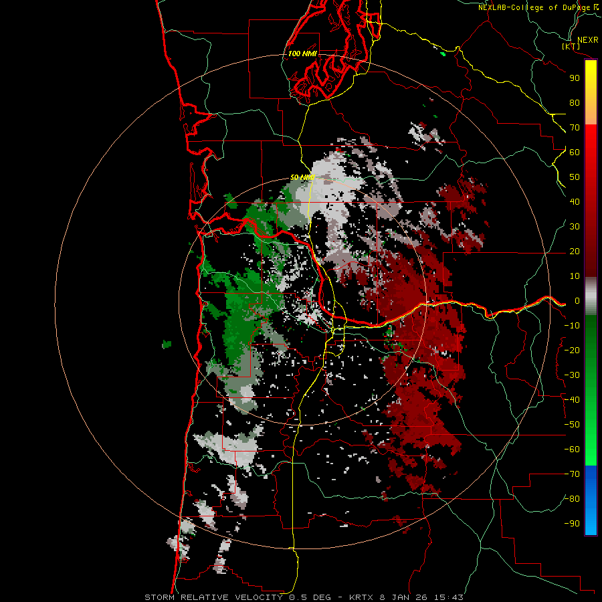
Task: Select the "-70" value on the velocity scale
Action: point(572,474)
